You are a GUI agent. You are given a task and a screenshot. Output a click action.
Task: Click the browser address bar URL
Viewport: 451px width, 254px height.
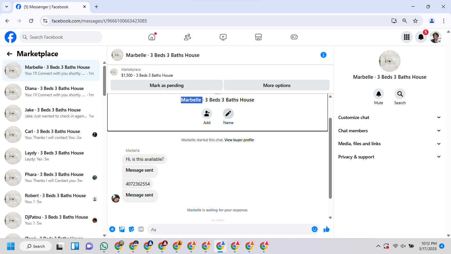[x=99, y=21]
